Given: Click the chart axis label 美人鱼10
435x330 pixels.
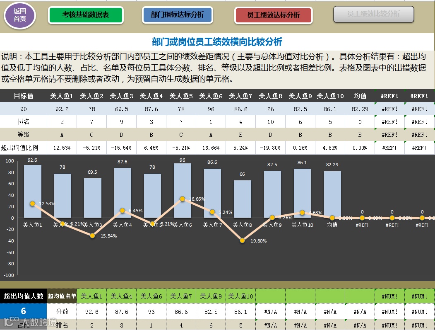Looking at the screenshot, I should (x=303, y=225).
